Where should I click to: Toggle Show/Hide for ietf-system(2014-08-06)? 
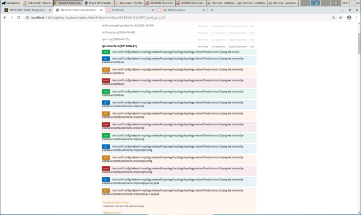click(x=203, y=32)
